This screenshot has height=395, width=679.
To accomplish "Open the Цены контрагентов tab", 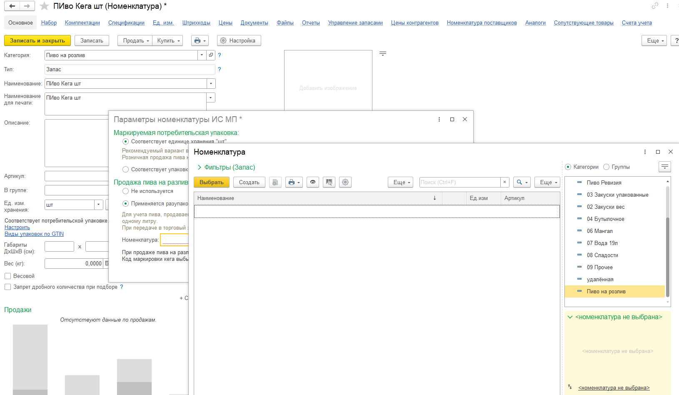I will point(414,23).
